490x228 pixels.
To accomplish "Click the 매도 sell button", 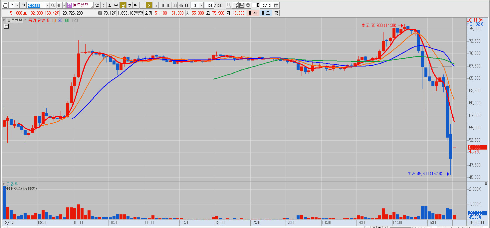I will [x=266, y=13].
